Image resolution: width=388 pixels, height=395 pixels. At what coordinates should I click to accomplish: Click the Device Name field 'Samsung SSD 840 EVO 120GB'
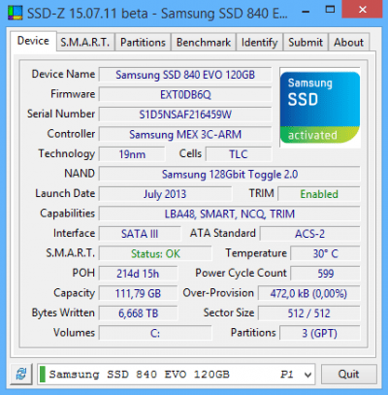pos(185,75)
